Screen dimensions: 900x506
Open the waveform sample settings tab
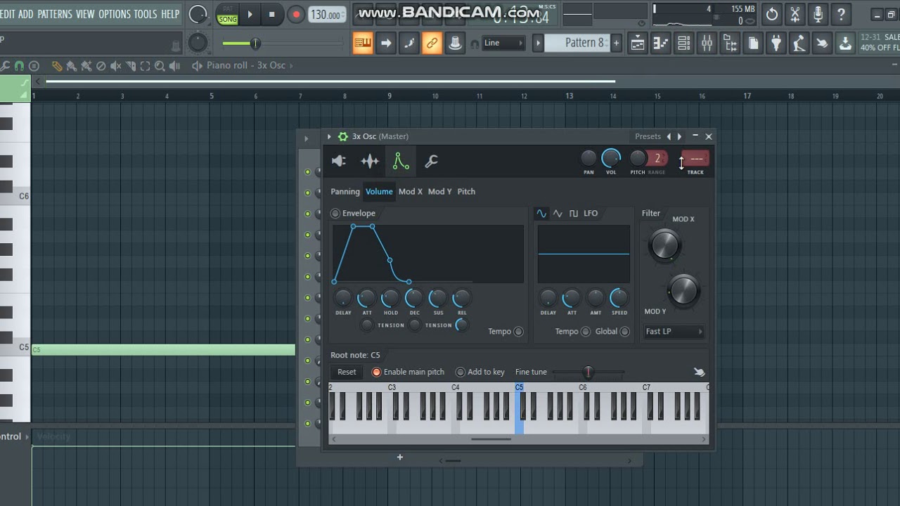tap(370, 162)
